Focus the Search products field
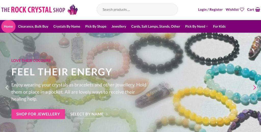This screenshot has width=261, height=132. tap(137, 10)
